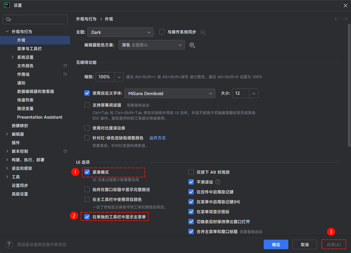Screen dimensions: 351x253
Task: Click the project-level icon beside 作用域
Action: pos(65,74)
